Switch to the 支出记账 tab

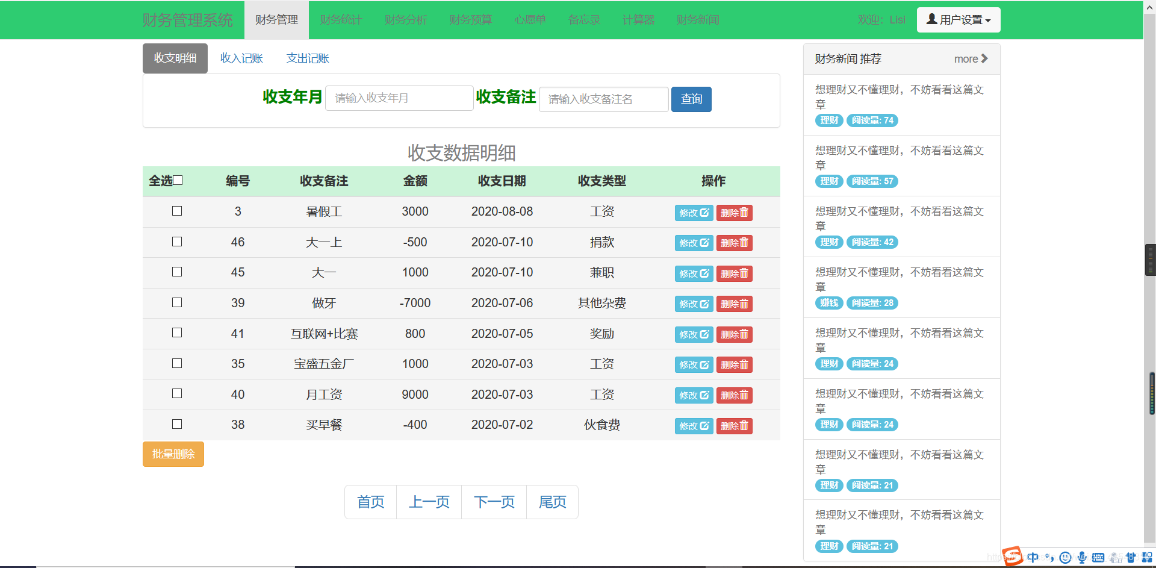coord(308,58)
